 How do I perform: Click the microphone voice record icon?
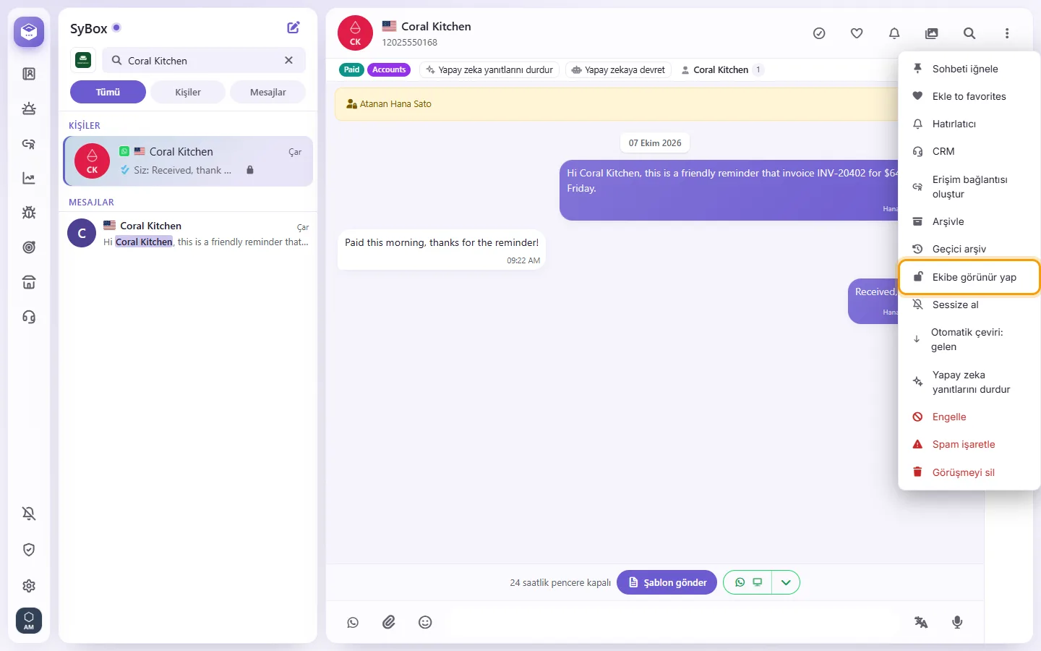(957, 622)
